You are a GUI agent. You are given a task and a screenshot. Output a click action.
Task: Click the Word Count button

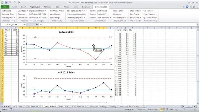pyautogui.click(x=55, y=14)
